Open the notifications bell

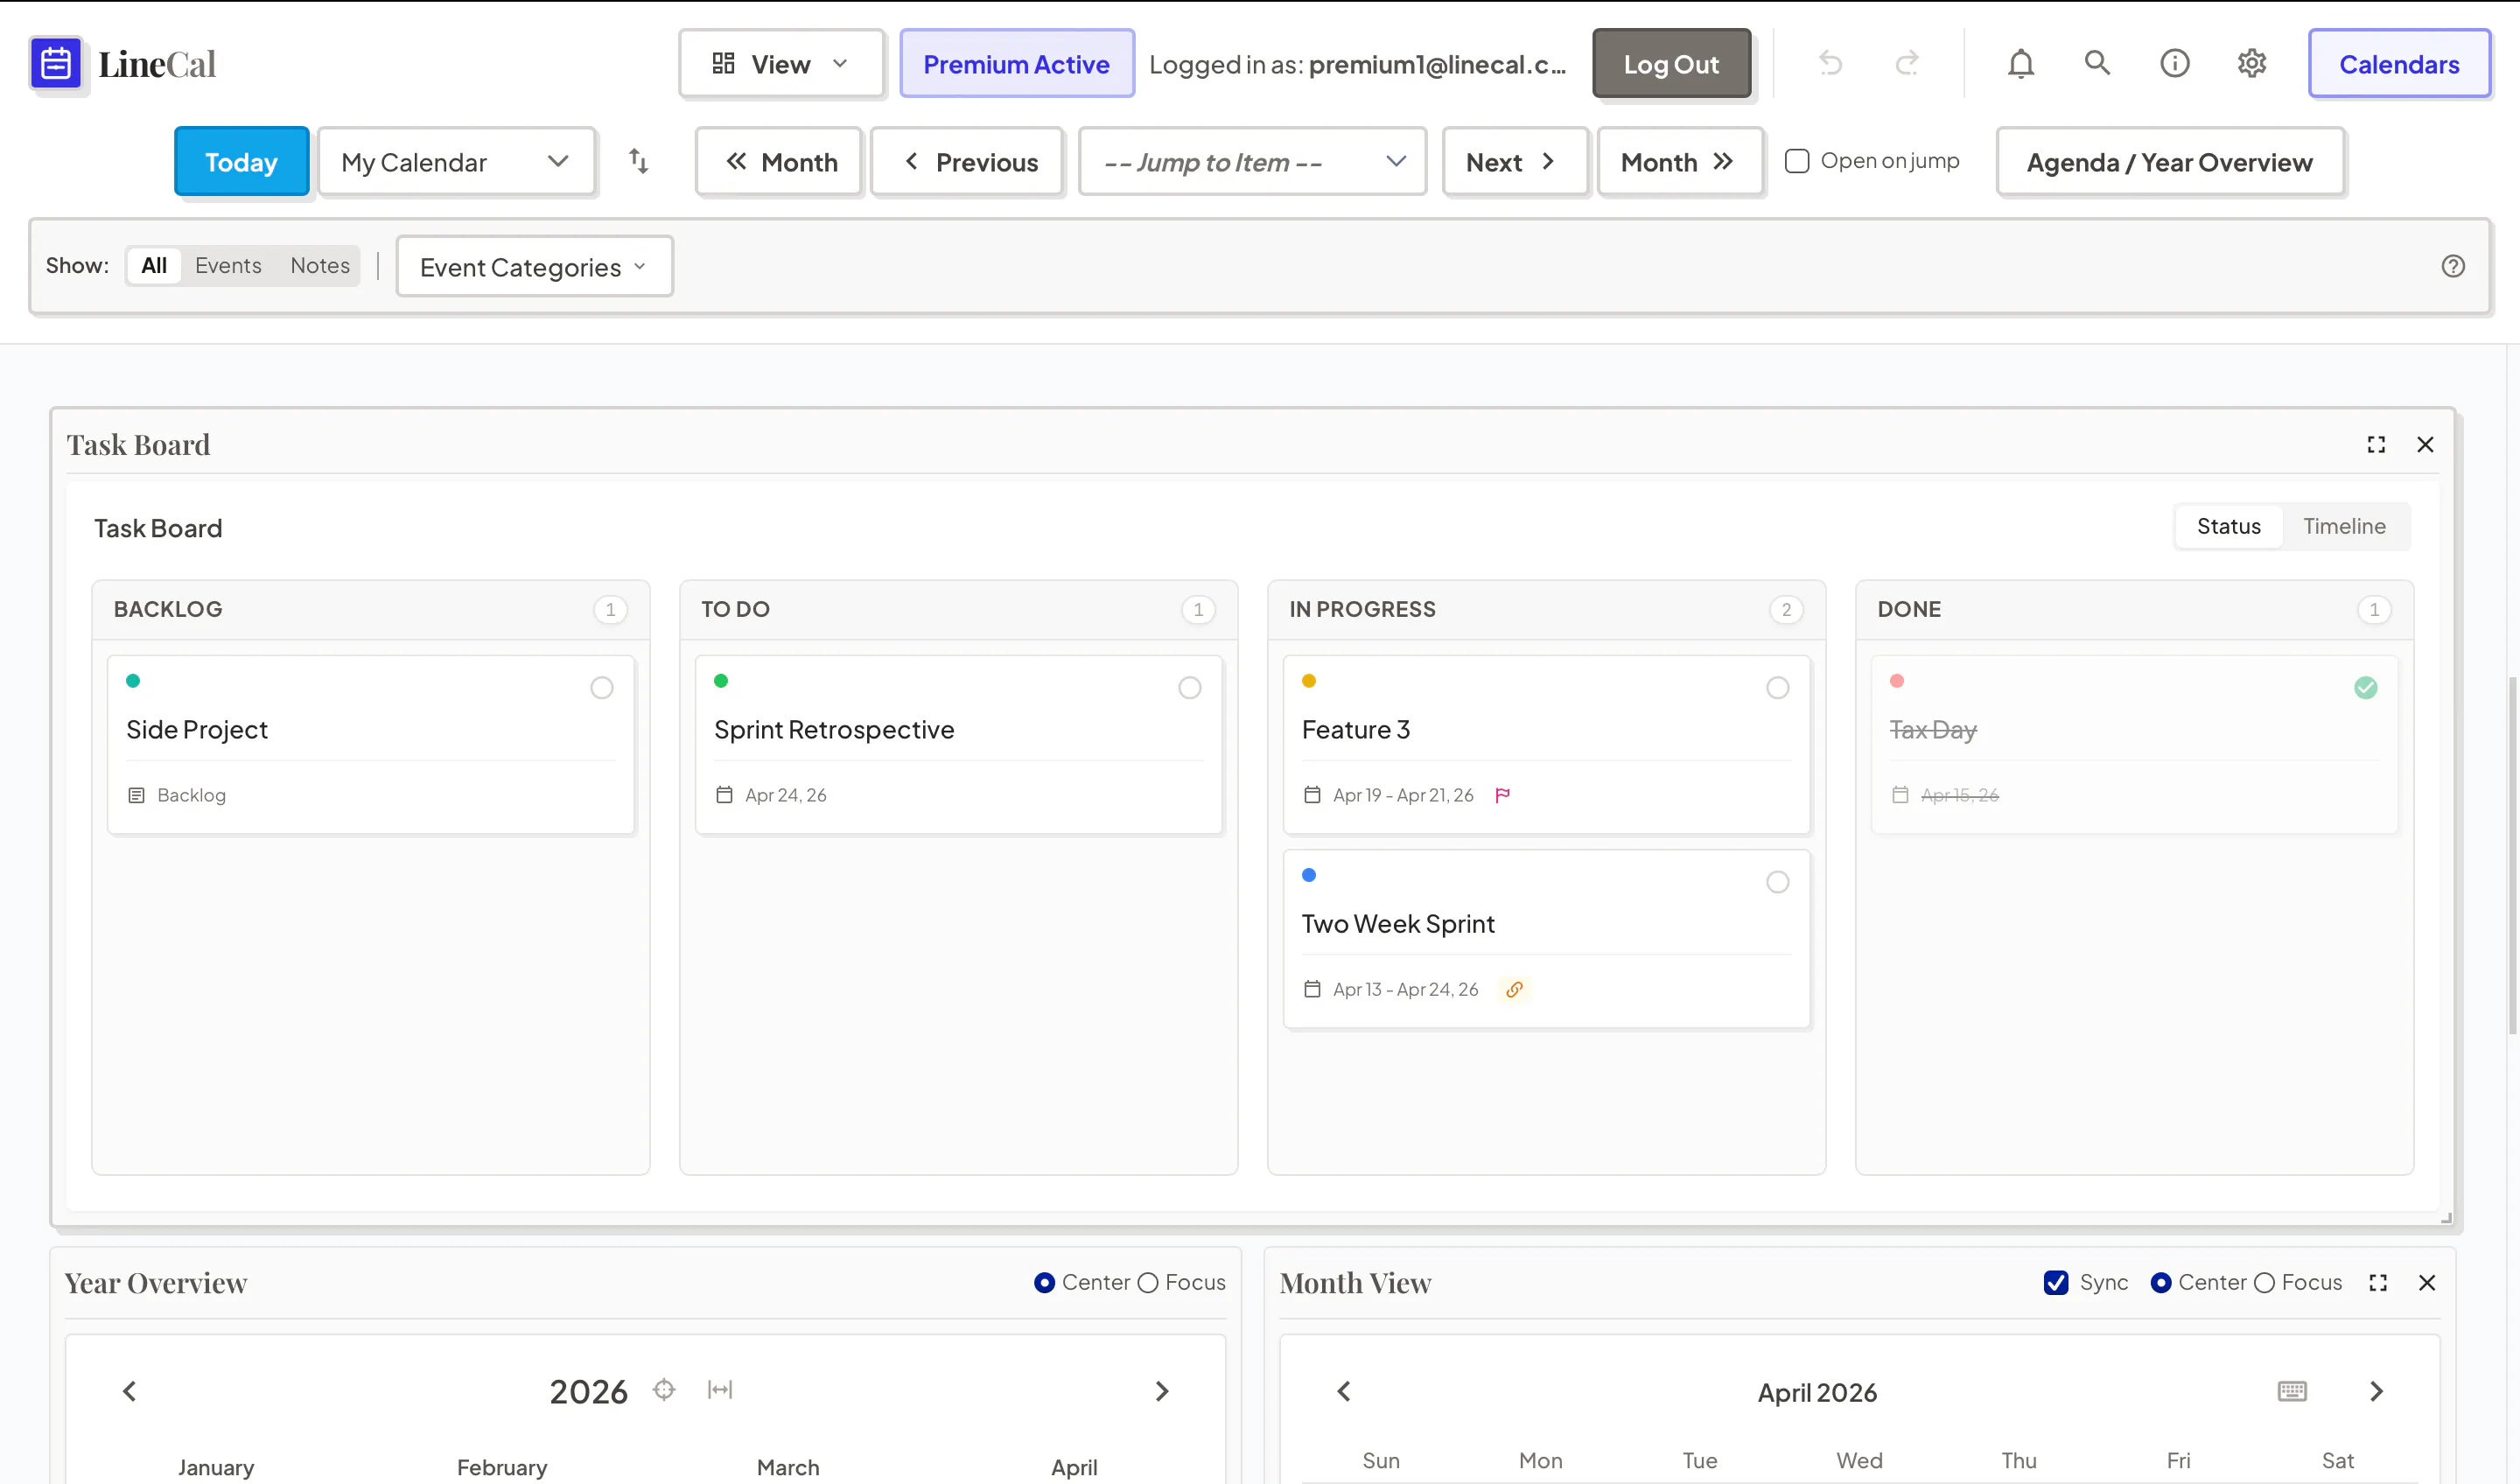tap(2021, 64)
